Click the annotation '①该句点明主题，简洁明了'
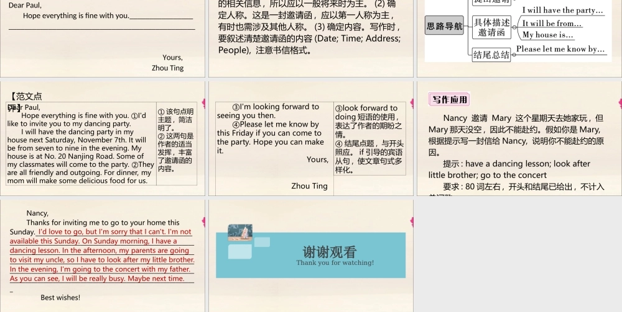Image resolution: width=622 pixels, height=312 pixels. pyautogui.click(x=176, y=120)
